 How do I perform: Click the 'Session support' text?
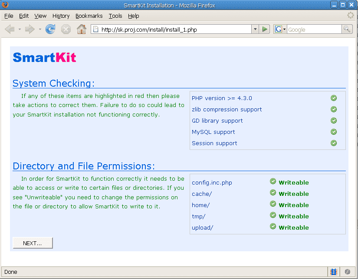pos(214,143)
